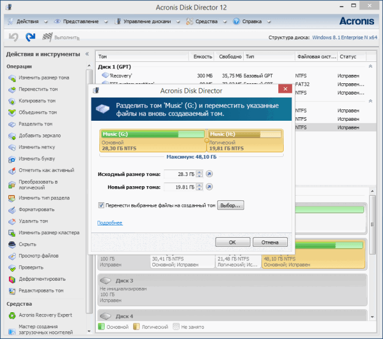This screenshot has height=339, width=383.
Task: Click Исходный размер тома input field
Action: 180,174
